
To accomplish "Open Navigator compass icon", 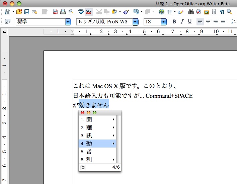I will [x=199, y=12].
